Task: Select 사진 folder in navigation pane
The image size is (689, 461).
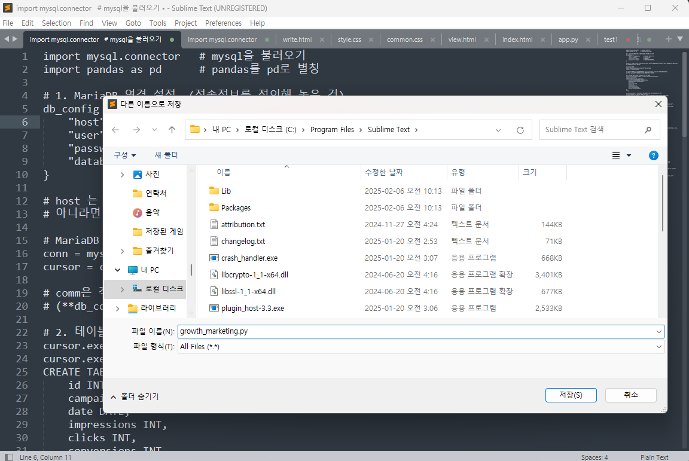Action: coord(152,175)
